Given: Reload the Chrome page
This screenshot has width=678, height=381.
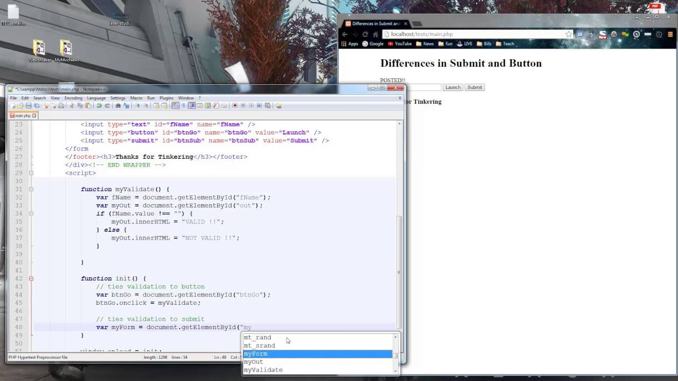Looking at the screenshot, I should click(x=365, y=34).
